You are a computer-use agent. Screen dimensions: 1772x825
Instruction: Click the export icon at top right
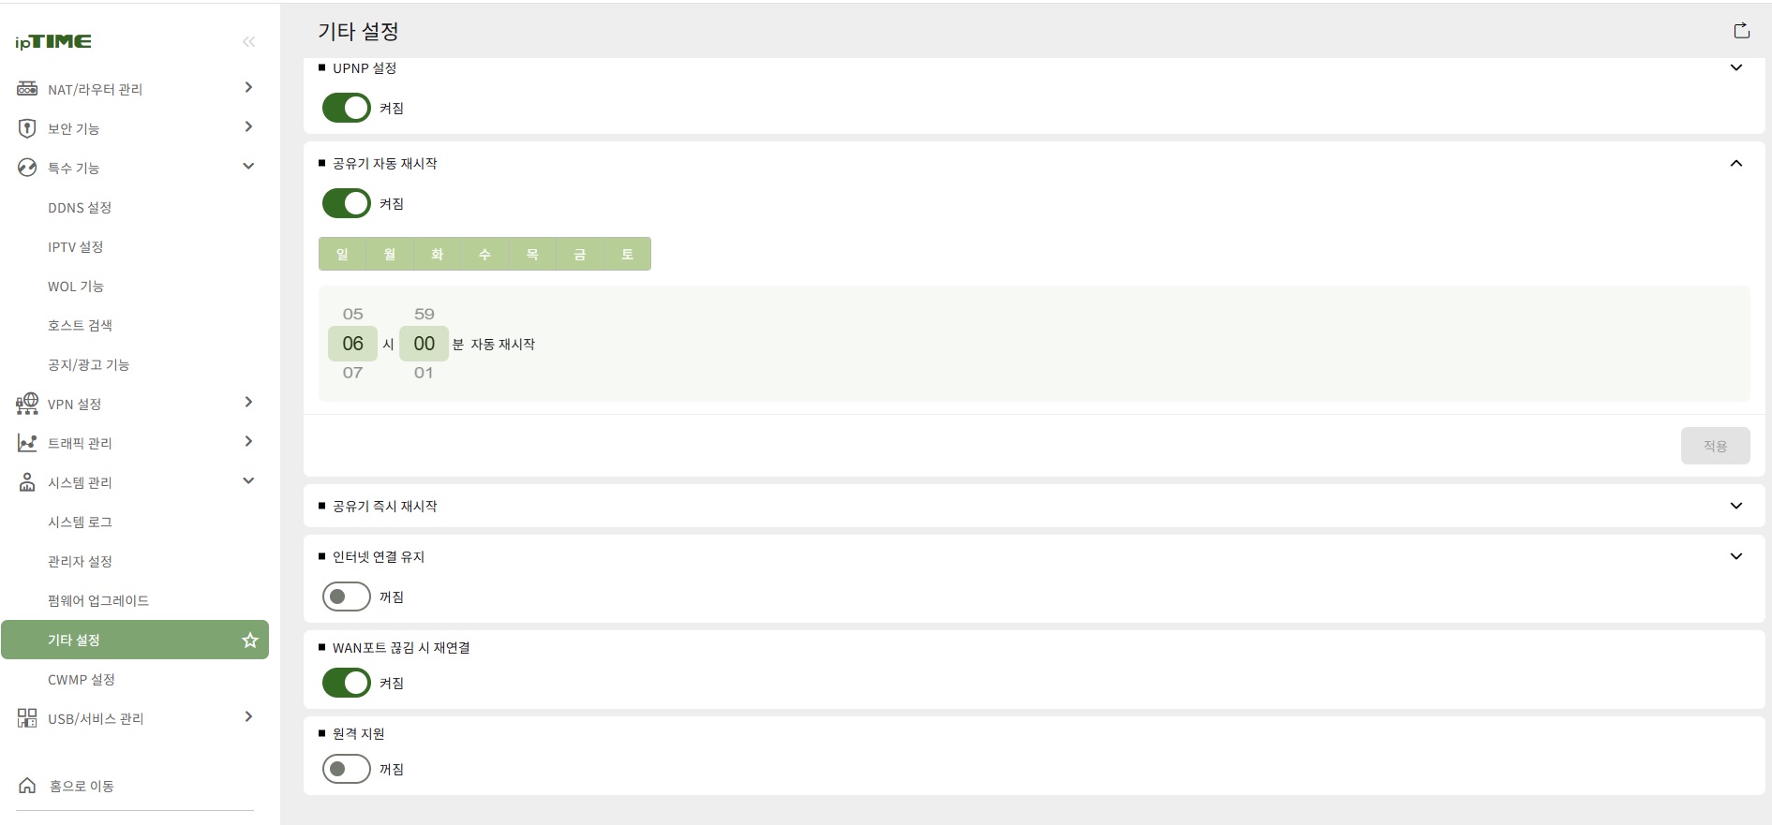[x=1741, y=31]
